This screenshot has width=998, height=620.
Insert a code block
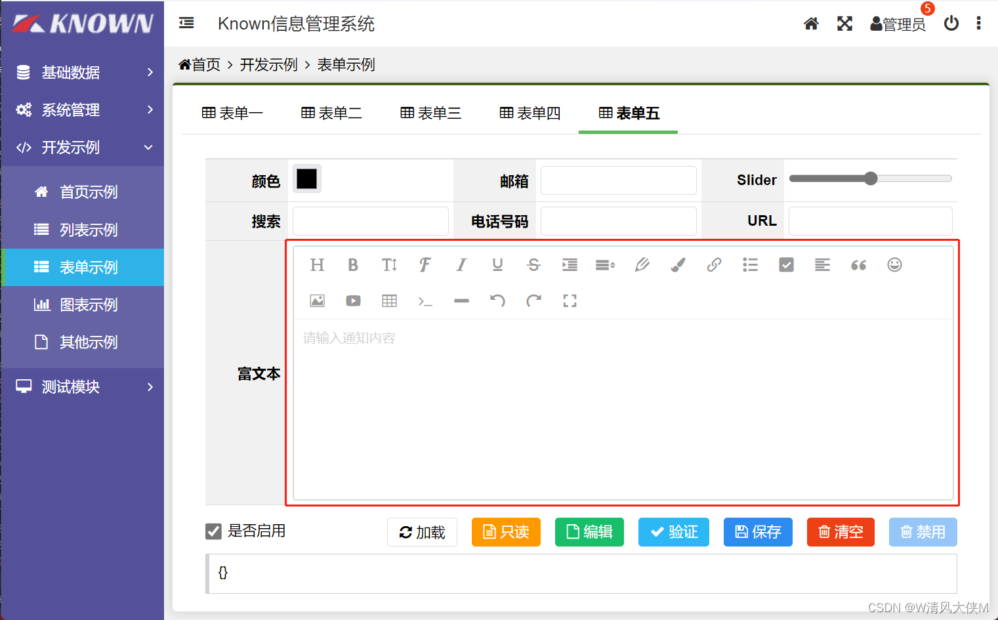tap(425, 301)
